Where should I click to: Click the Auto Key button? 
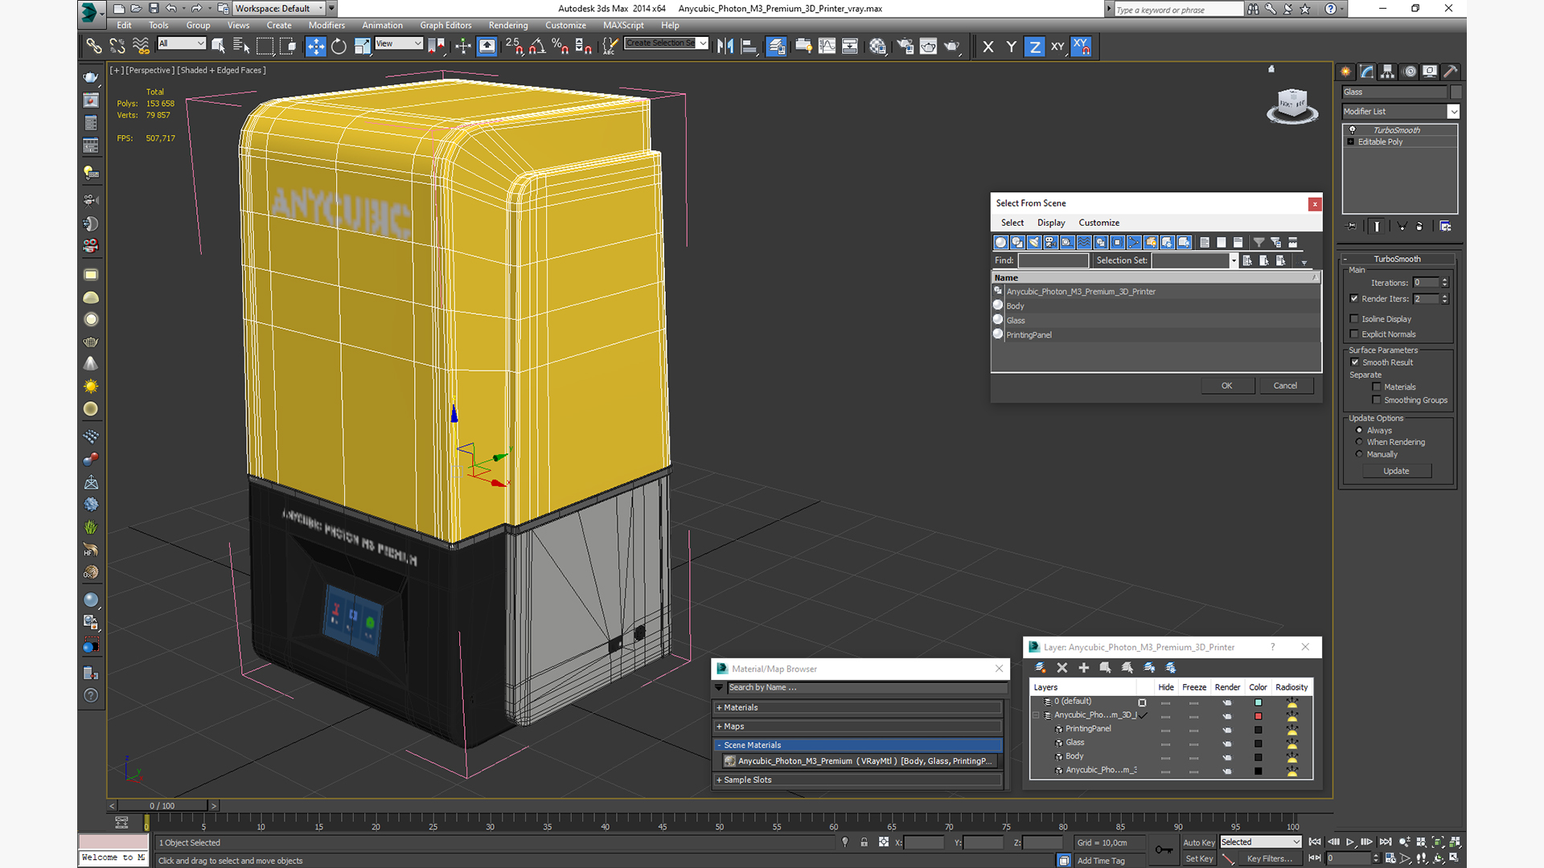1198,842
